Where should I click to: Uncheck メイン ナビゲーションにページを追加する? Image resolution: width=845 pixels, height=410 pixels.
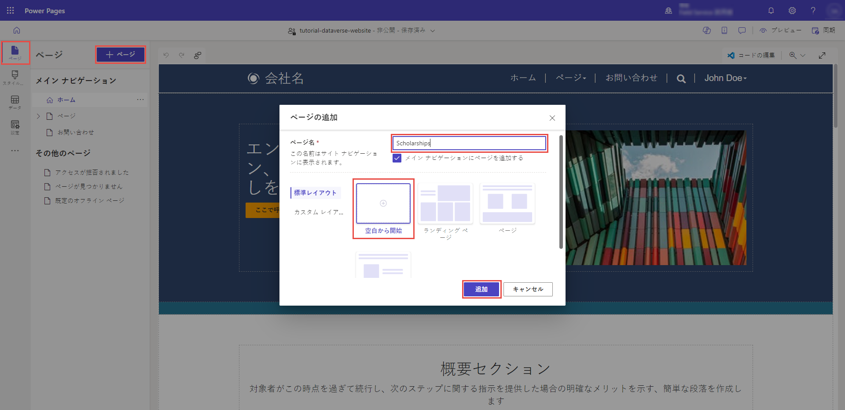(x=397, y=158)
